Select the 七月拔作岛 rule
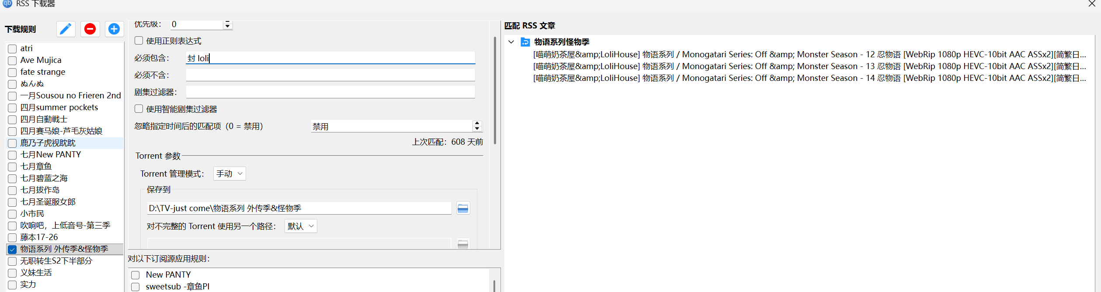The height and width of the screenshot is (292, 1101). (x=40, y=190)
